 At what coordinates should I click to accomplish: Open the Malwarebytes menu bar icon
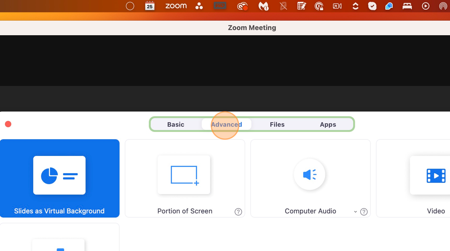point(264,6)
